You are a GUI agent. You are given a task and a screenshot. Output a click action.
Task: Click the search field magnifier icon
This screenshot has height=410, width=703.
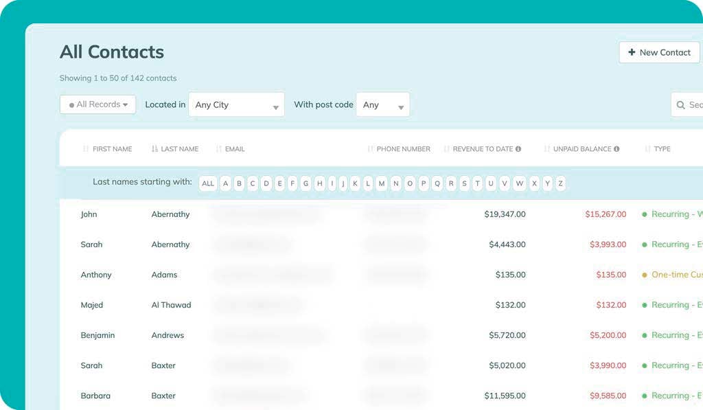680,105
